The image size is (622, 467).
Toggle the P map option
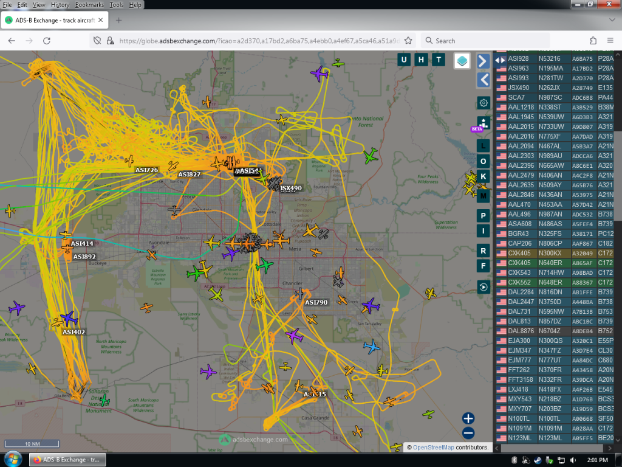pyautogui.click(x=483, y=216)
